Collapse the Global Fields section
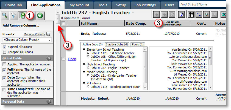The width and height of the screenshot is (231, 110). [x=49, y=58]
